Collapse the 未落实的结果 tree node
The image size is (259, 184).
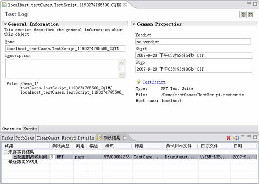6,152
